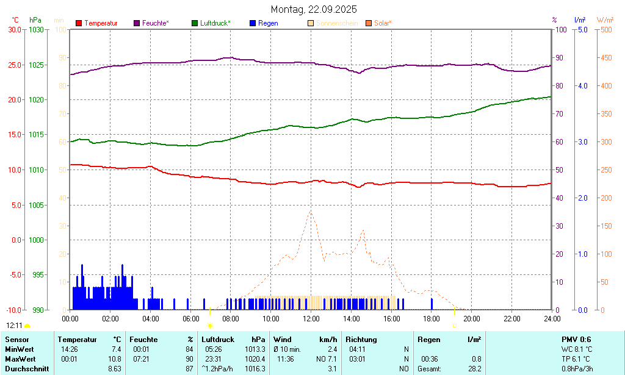Click the purple Feuchte legend square
Screen dimensions: 625x375
point(137,23)
